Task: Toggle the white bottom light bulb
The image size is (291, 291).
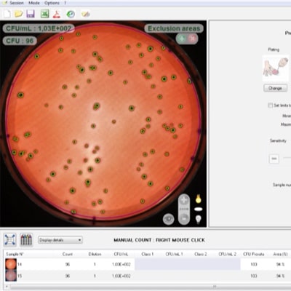Action: (x=199, y=220)
